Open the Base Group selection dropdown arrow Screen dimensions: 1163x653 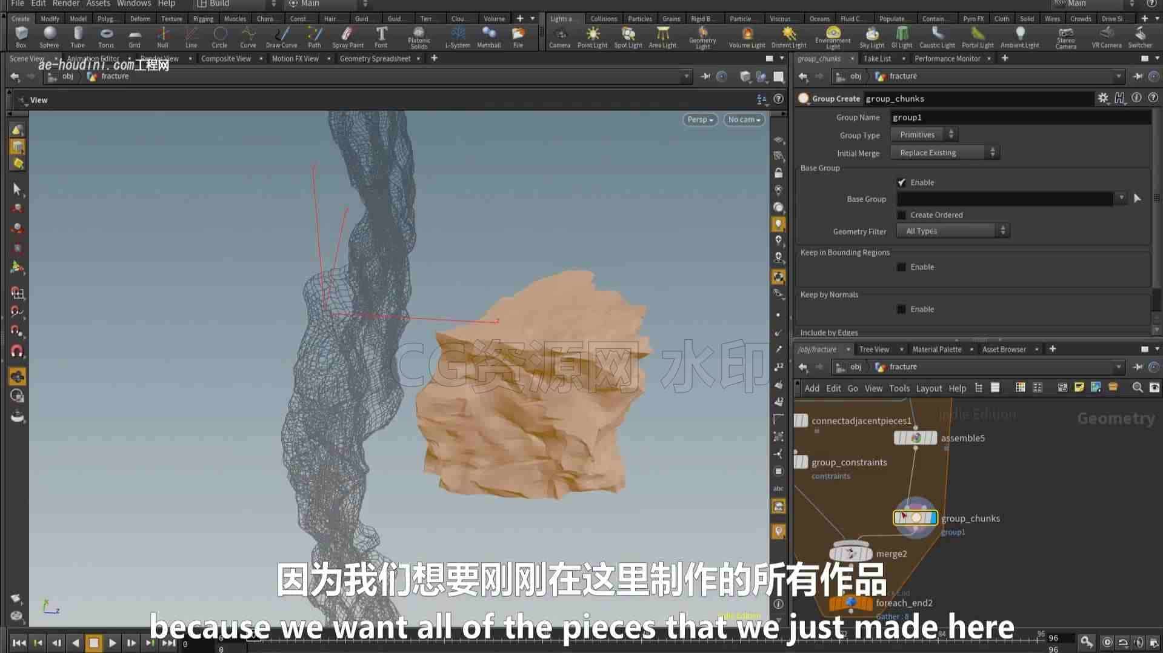click(x=1121, y=198)
